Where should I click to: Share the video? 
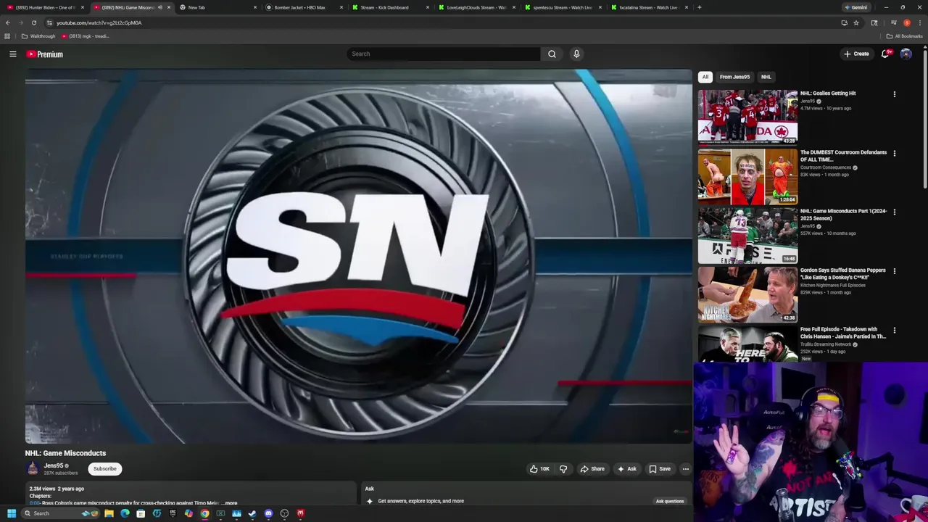pos(592,469)
